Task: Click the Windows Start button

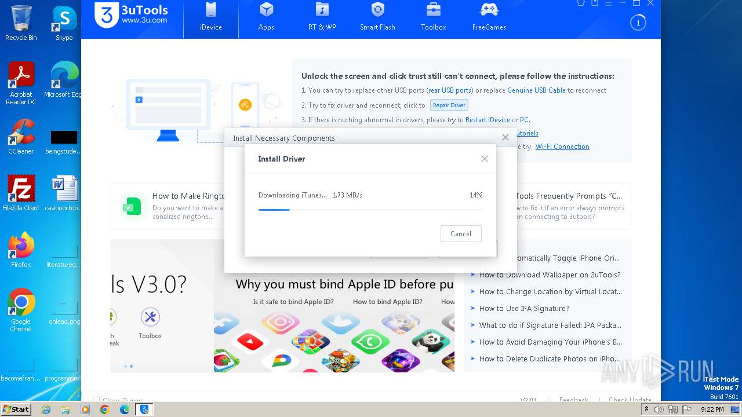Action: coord(16,409)
